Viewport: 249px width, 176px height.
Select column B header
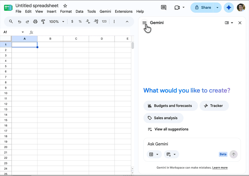click(50, 39)
